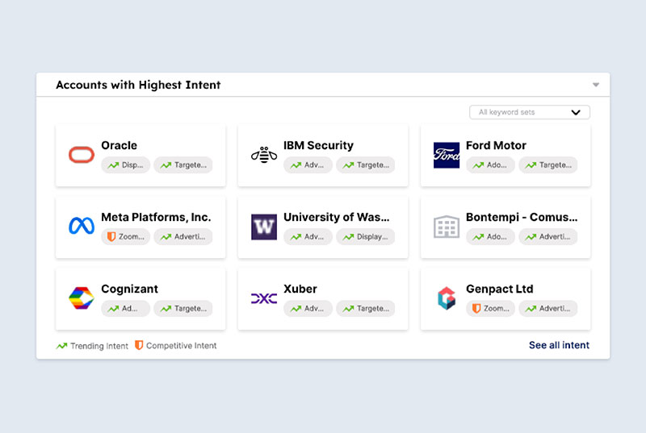Open the Genpact Ltd account name
This screenshot has height=433, width=646.
(499, 289)
